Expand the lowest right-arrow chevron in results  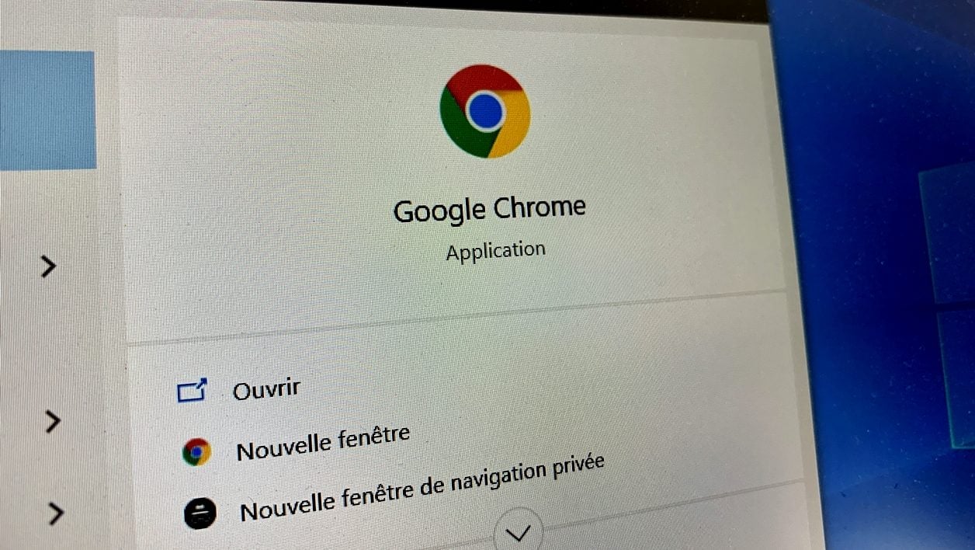55,513
